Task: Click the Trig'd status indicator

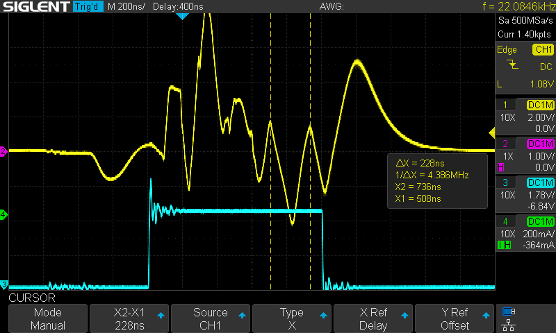Action: click(88, 6)
